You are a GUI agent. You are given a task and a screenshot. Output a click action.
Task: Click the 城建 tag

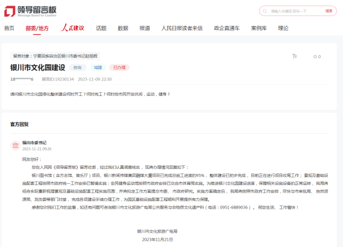click(98, 67)
